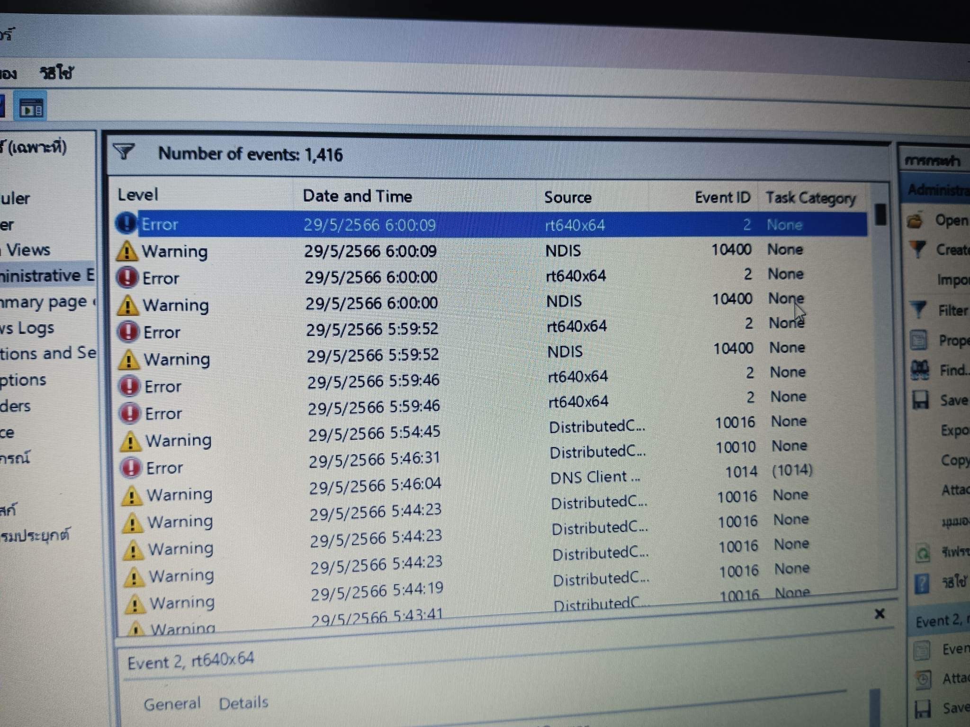This screenshot has height=727, width=970.
Task: Select the Custom Views tree item
Action: click(26, 250)
